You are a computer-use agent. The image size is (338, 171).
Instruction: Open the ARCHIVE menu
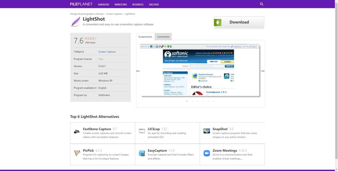(x=154, y=5)
